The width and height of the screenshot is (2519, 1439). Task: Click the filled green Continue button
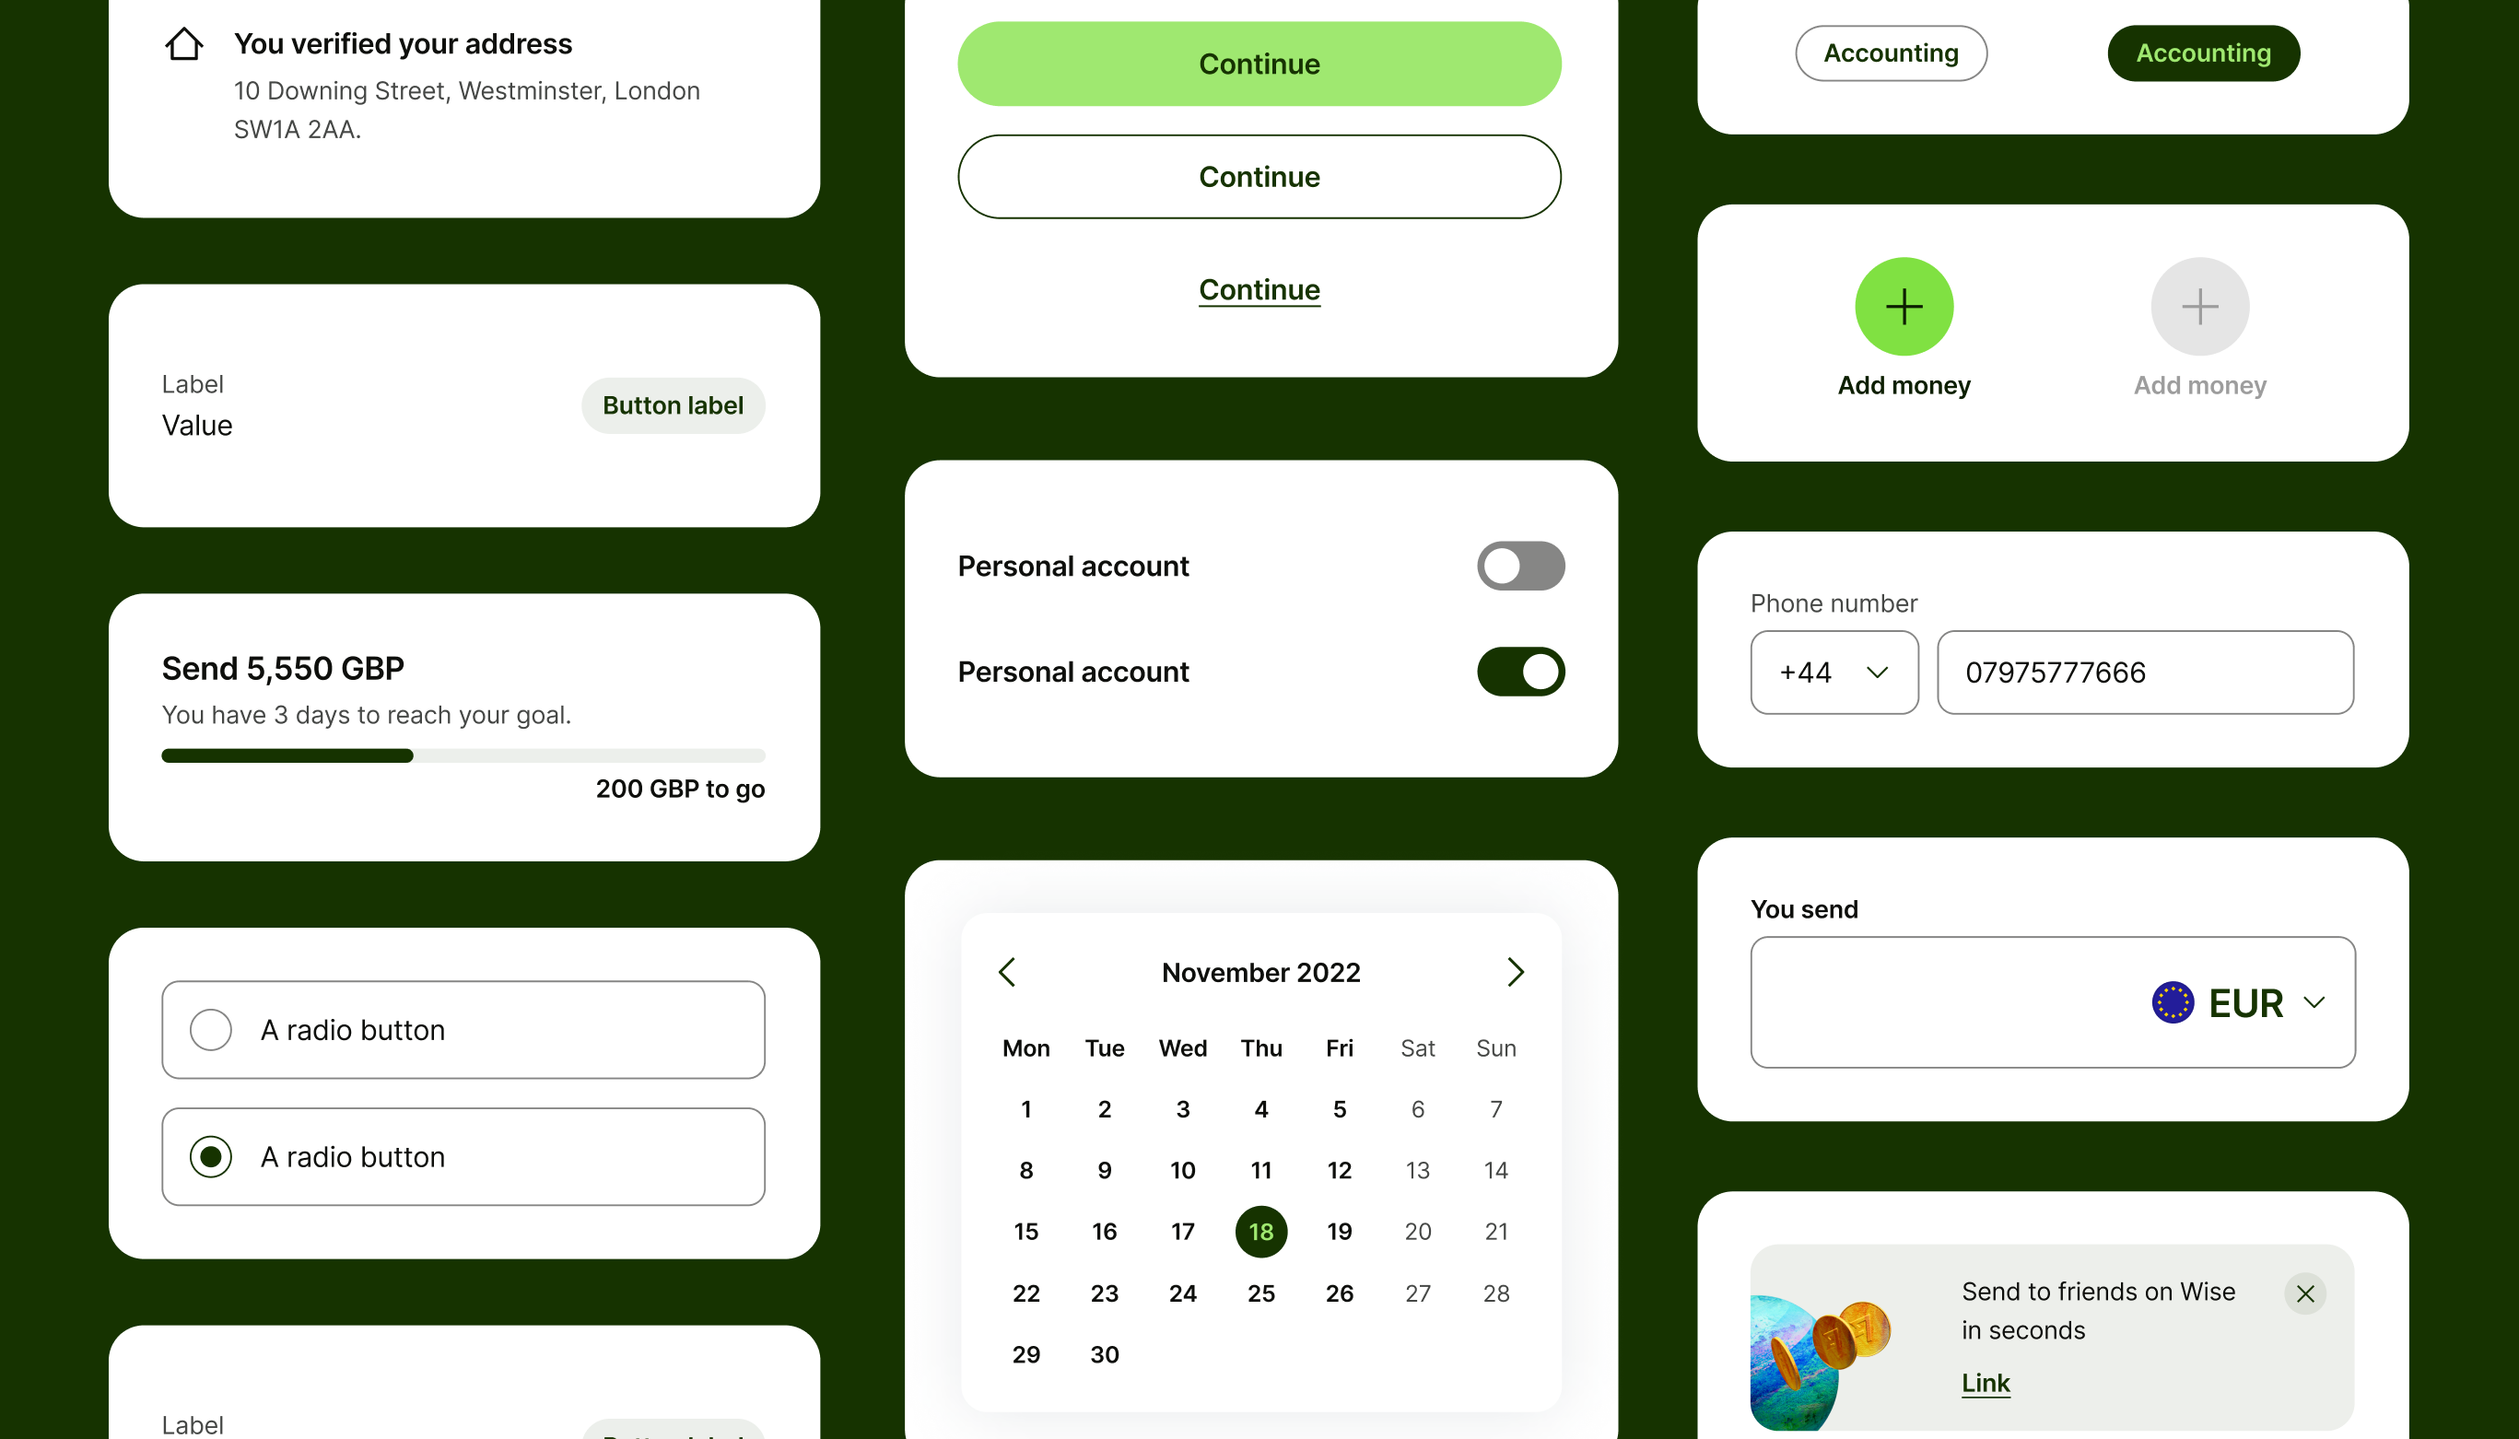click(x=1259, y=64)
